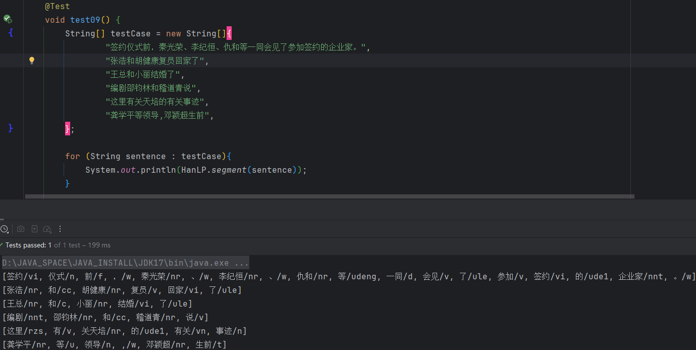Viewport: 696px width, 350px height.
Task: Click the pink-highlighted closing brace before semicolon
Action: click(x=68, y=129)
